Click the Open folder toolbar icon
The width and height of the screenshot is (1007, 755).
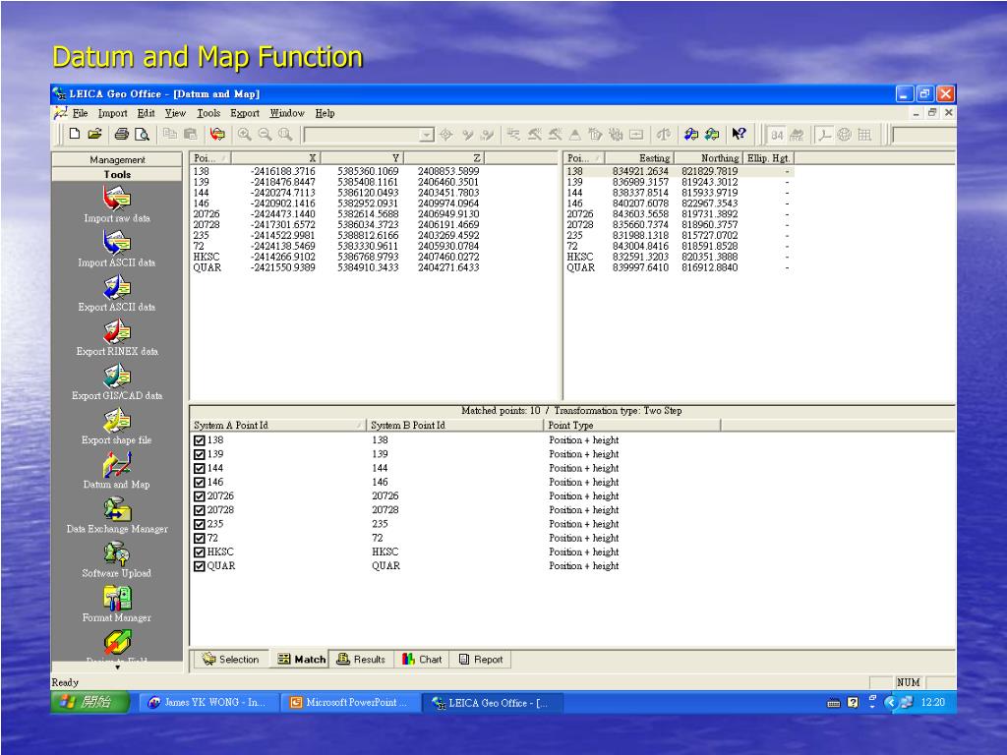95,134
